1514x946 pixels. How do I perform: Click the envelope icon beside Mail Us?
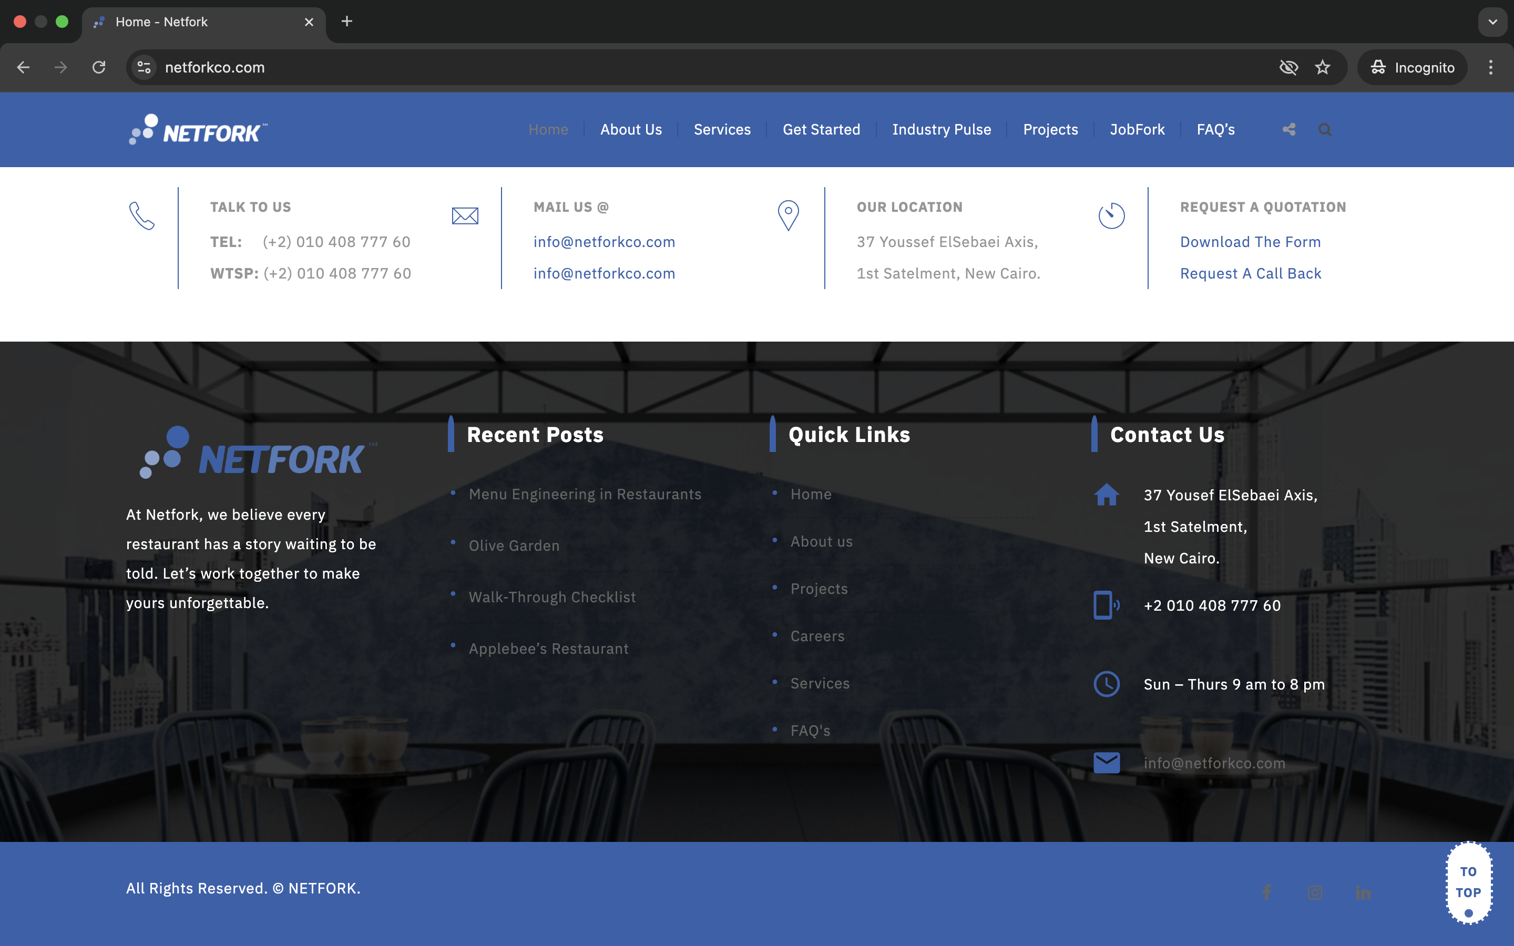(465, 216)
